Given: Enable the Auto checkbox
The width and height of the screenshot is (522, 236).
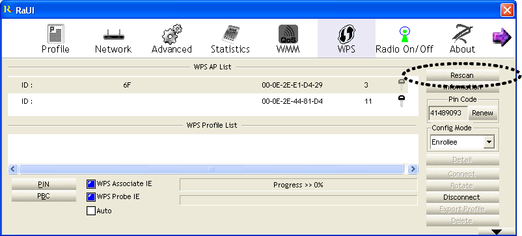Looking at the screenshot, I should [x=91, y=211].
